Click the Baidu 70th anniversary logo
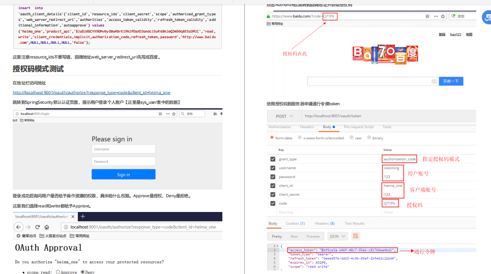491x274 pixels. [385, 54]
